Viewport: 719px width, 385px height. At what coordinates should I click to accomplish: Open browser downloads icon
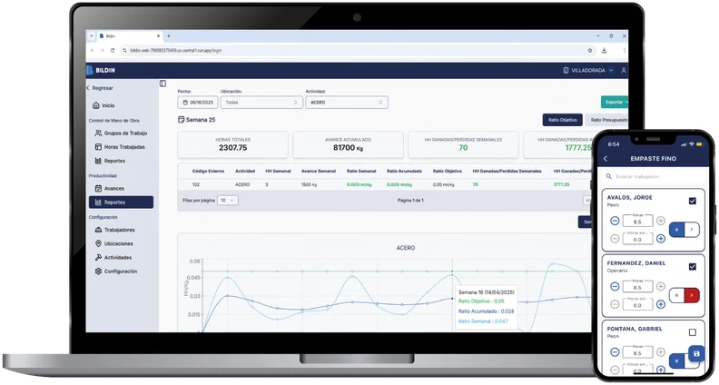(605, 51)
